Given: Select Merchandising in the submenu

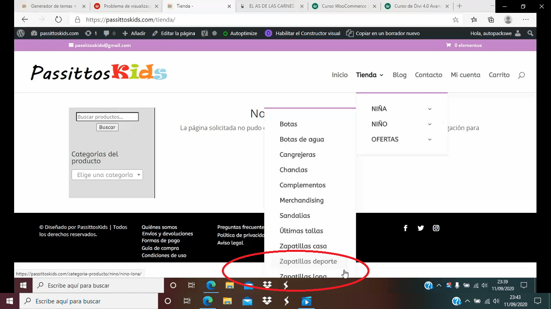Looking at the screenshot, I should [x=302, y=200].
